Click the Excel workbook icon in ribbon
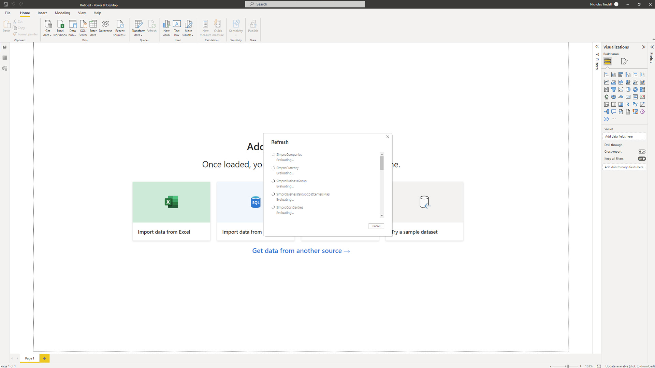The height and width of the screenshot is (368, 655). [60, 24]
